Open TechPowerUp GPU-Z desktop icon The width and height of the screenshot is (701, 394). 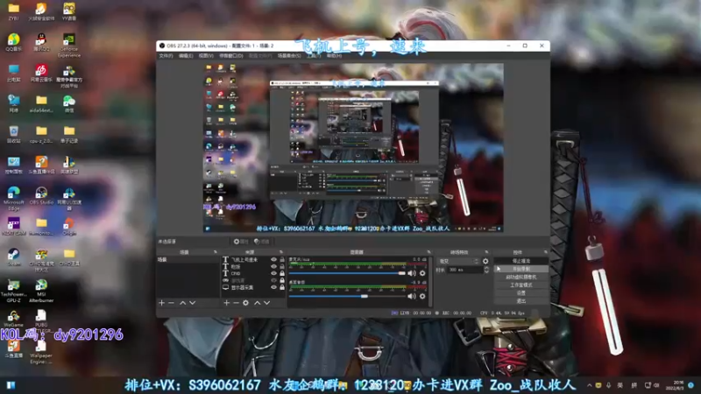click(13, 291)
